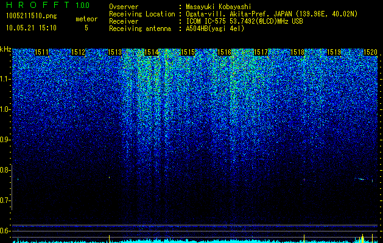The height and width of the screenshot is (243, 383).
Task: Select observer name Masayuki Kobayashi
Action: tap(219, 7)
